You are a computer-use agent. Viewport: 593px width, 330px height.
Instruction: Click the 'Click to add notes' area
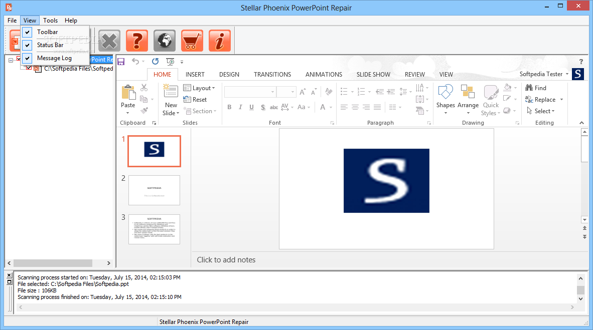pos(226,260)
